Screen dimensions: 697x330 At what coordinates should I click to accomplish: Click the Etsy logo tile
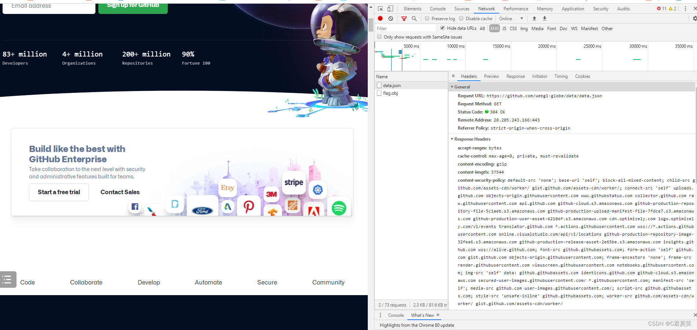click(x=227, y=188)
